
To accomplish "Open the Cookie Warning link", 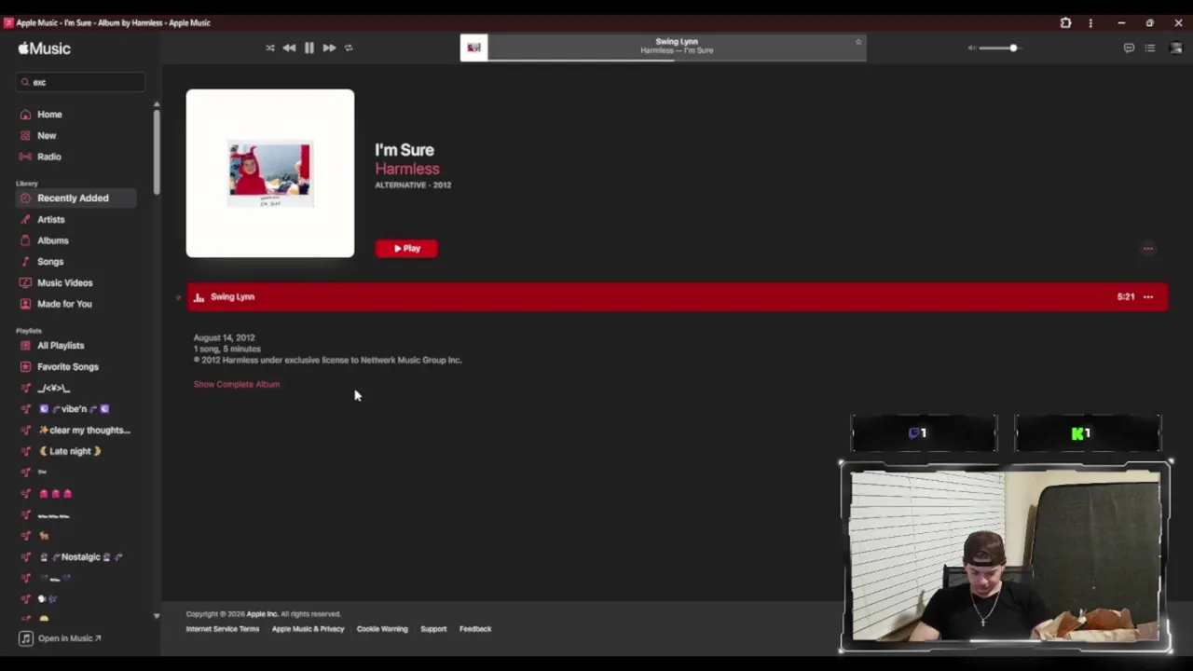I will 382,629.
